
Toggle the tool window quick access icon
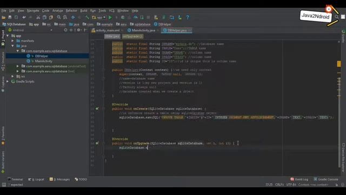(4, 185)
